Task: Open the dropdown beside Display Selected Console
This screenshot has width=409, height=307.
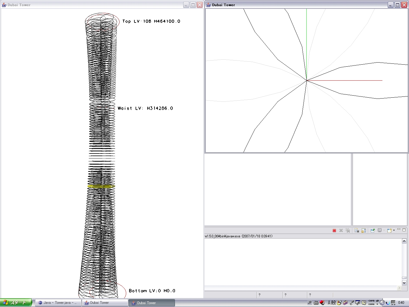Action: (x=384, y=230)
